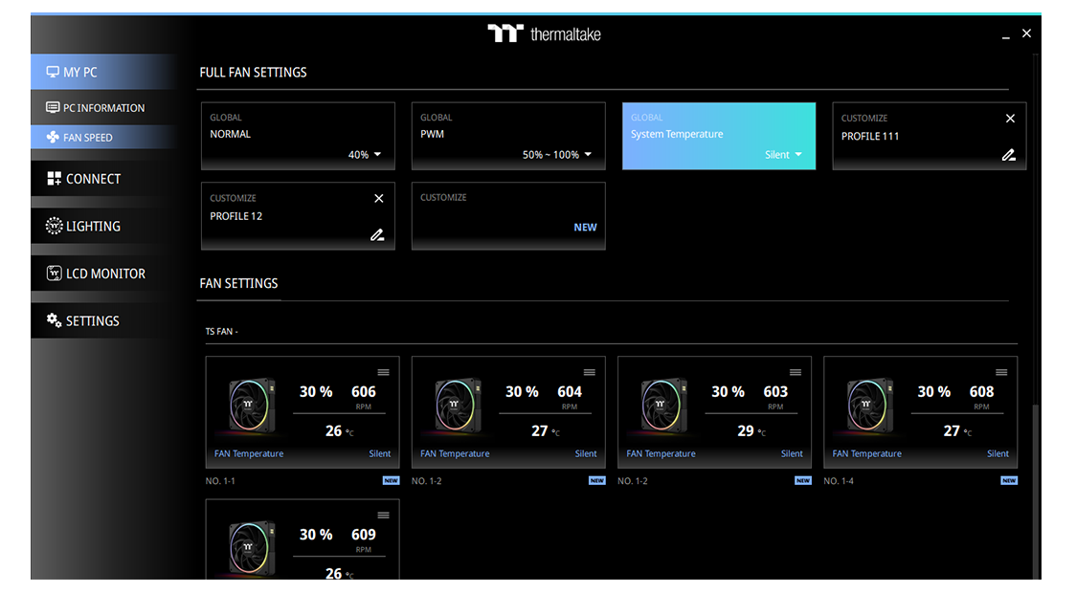This screenshot has height=593, width=1076.
Task: Click the pencil edit icon on PROFILE 12
Action: pyautogui.click(x=377, y=235)
